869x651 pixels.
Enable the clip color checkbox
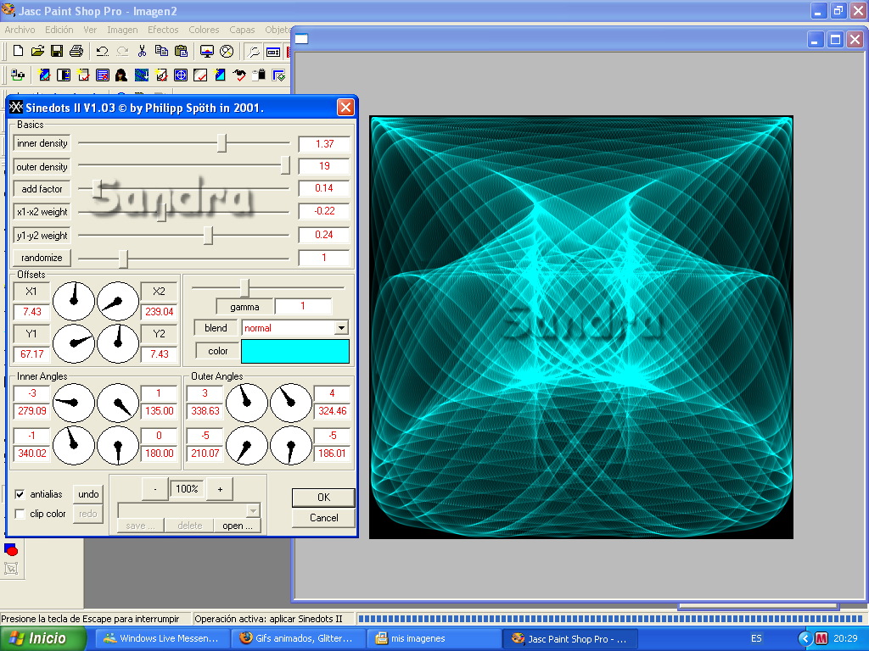20,514
